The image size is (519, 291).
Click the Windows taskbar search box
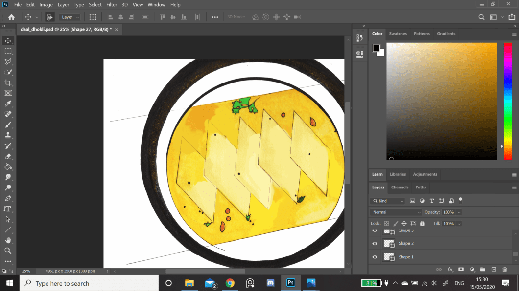(89, 283)
